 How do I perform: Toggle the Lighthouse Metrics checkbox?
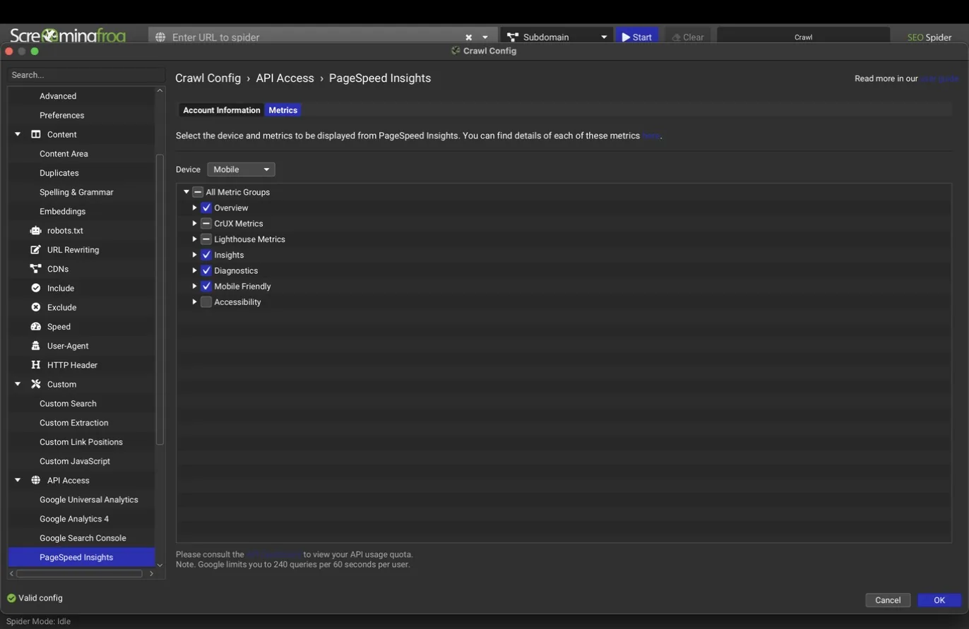(206, 239)
